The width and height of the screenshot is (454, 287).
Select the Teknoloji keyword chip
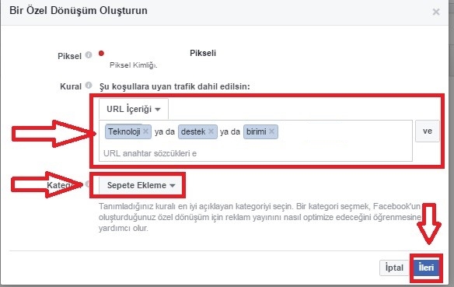click(x=124, y=131)
